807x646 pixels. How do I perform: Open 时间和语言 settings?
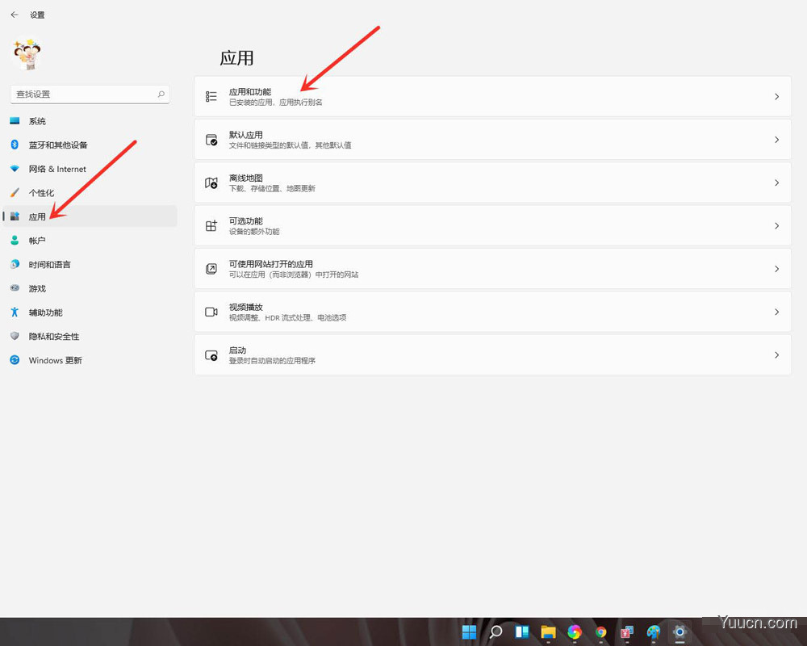[90, 264]
